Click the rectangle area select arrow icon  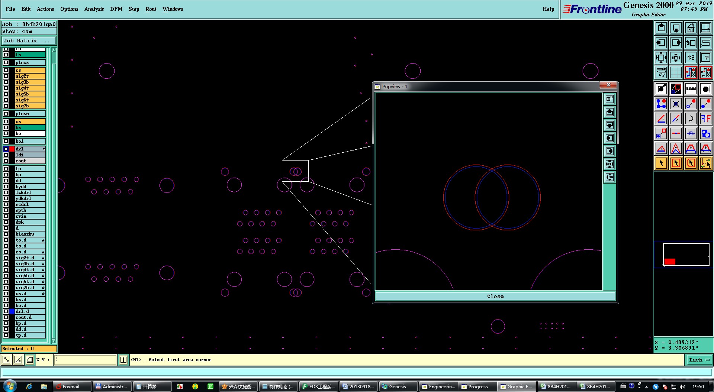[676, 163]
